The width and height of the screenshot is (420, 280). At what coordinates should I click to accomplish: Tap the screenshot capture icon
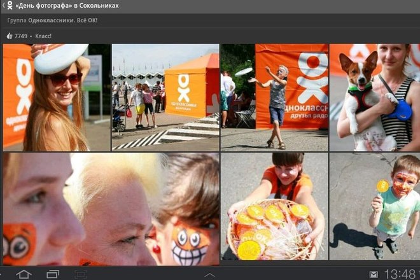point(80,274)
